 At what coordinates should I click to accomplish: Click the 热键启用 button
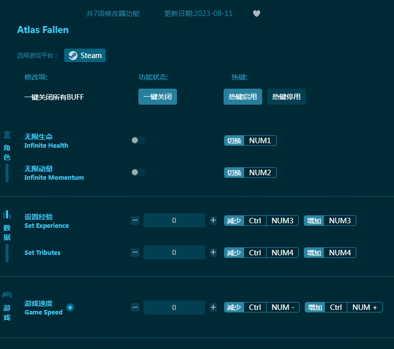coord(243,97)
